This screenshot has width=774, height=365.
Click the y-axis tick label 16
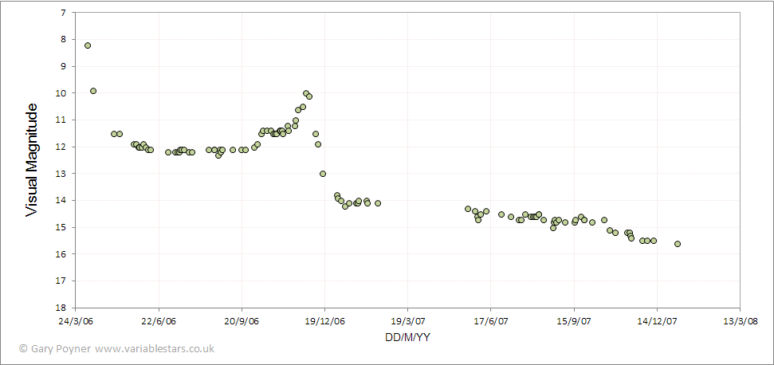click(x=62, y=254)
